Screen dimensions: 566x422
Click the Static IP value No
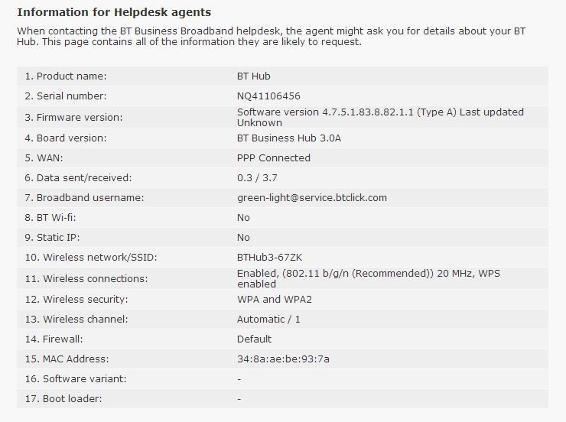[243, 237]
